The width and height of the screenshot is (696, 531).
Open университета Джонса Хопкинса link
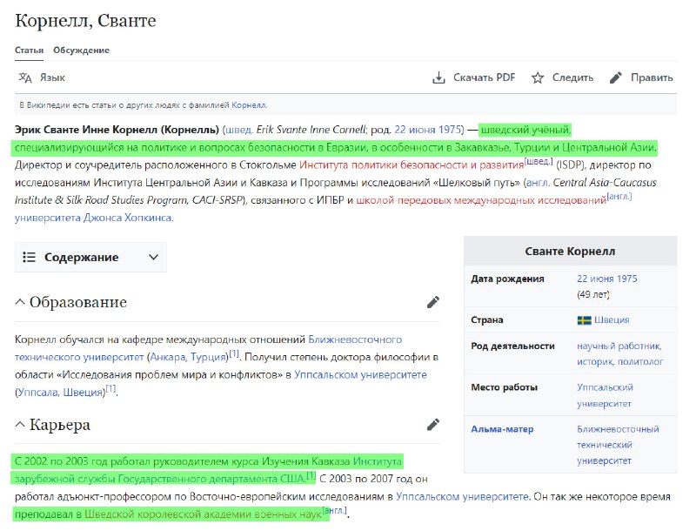(93, 218)
